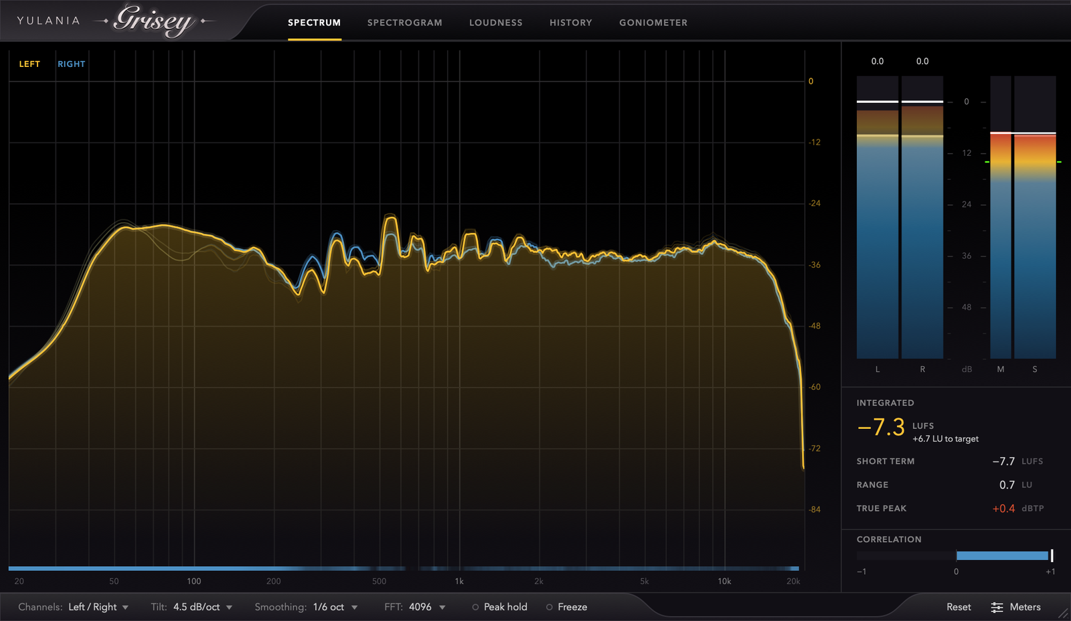Image resolution: width=1071 pixels, height=621 pixels.
Task: Click the Grisey logo
Action: 155,20
